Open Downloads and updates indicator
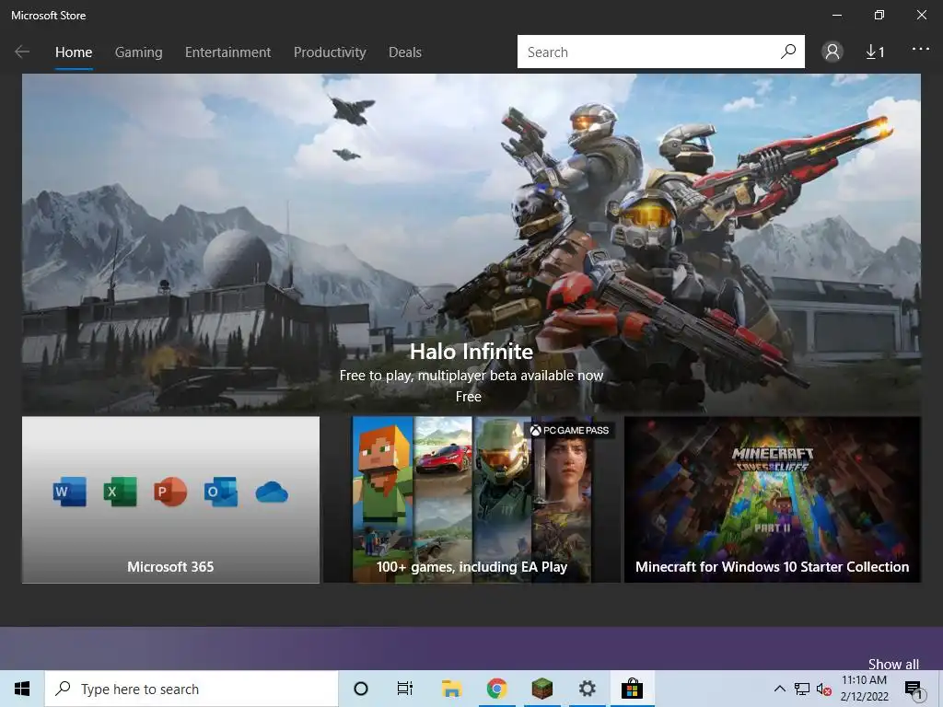Image resolution: width=943 pixels, height=707 pixels. (x=875, y=52)
